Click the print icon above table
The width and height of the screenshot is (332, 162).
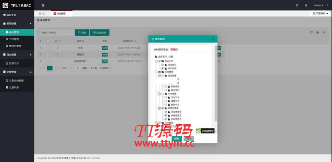point(324,32)
